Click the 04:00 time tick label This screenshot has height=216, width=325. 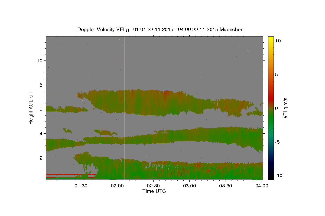pos(262,186)
